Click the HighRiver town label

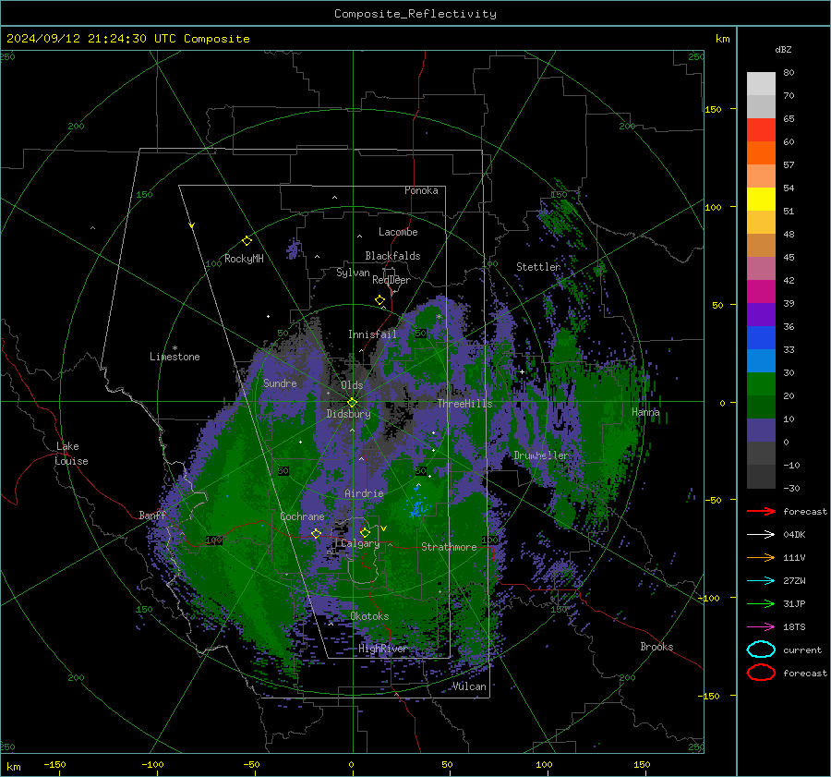383,649
